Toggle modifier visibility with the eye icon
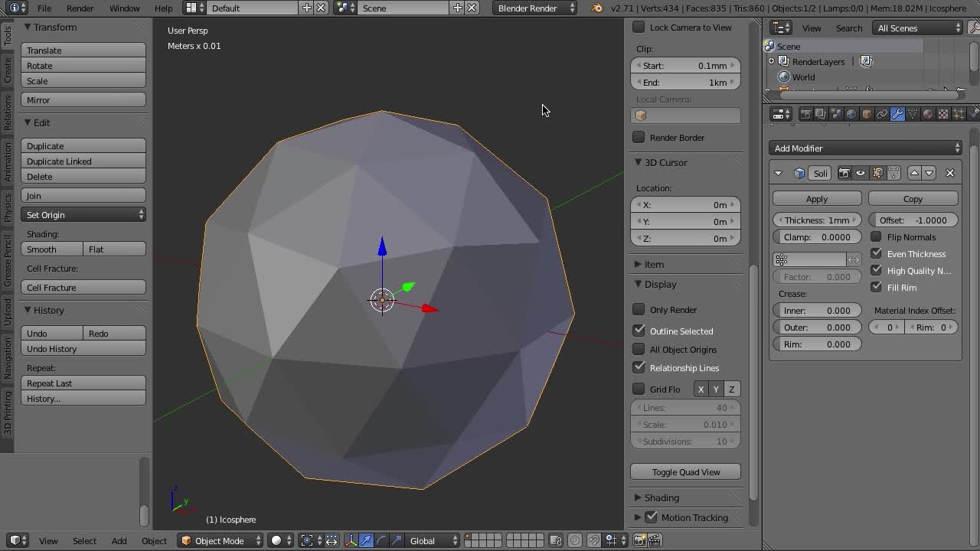This screenshot has width=980, height=551. (x=860, y=173)
